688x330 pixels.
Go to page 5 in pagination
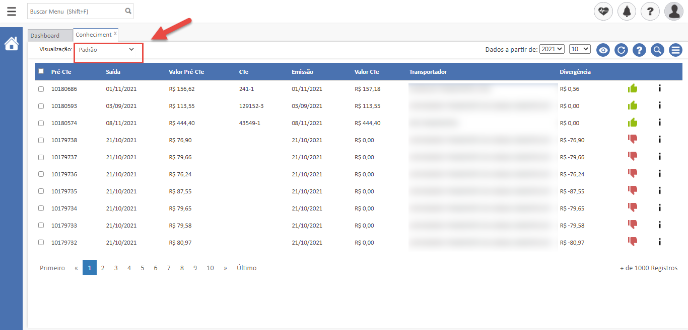(143, 268)
